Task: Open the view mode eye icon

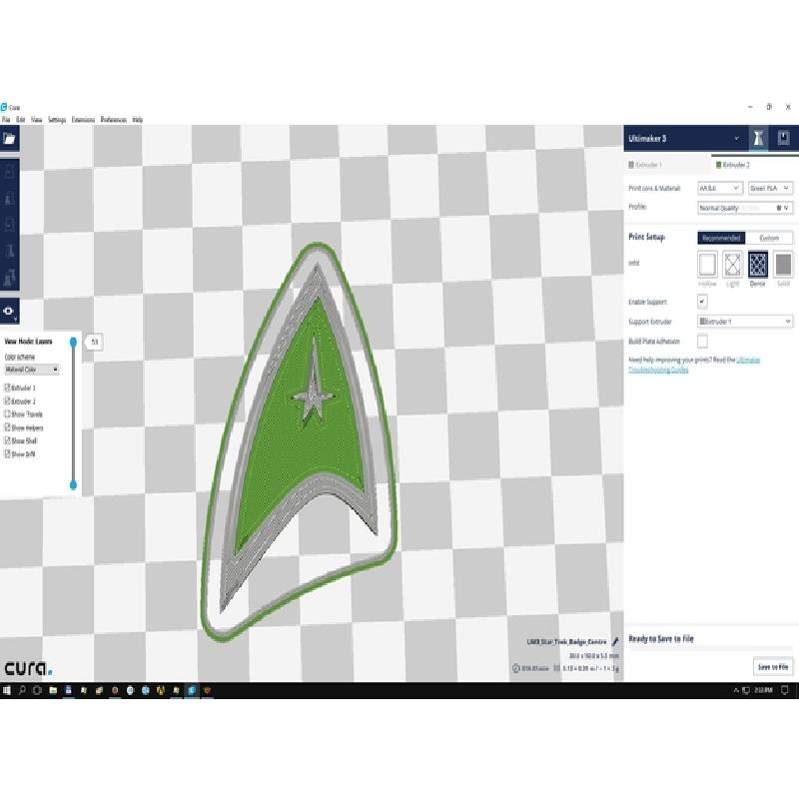Action: pos(9,312)
